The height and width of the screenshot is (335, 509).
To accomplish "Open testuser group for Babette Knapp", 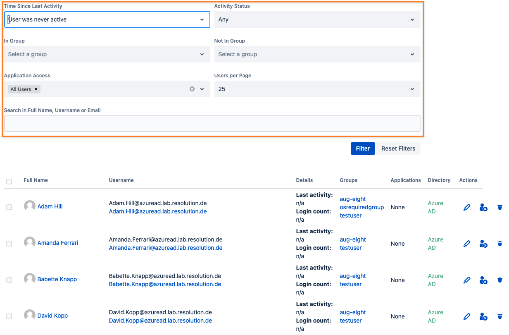I will coord(351,284).
